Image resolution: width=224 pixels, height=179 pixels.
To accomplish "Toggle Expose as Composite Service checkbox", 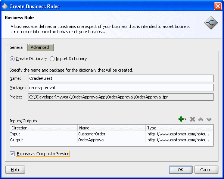I will [12, 154].
